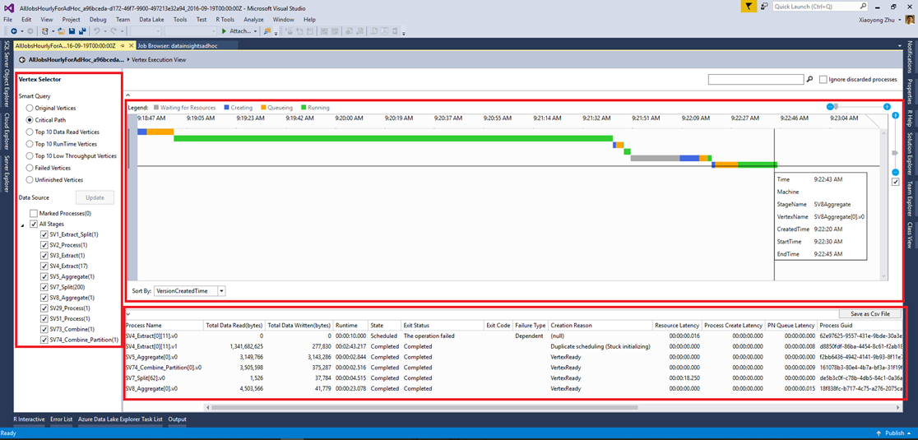Viewport: 918px width, 440px height.
Task: Collapse the process table panel chevron
Action: pyautogui.click(x=128, y=314)
